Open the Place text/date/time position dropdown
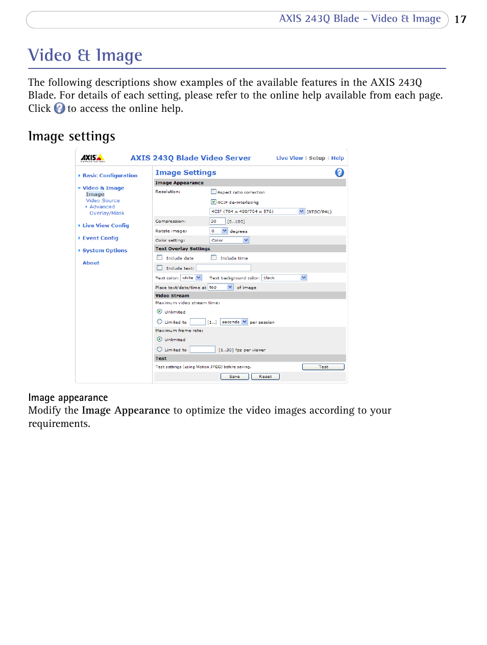Screen dimensions: 487x645 pos(221,287)
